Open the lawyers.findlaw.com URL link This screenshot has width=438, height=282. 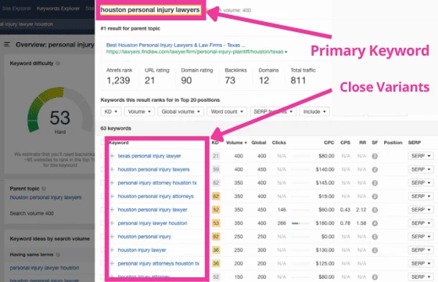click(x=195, y=52)
